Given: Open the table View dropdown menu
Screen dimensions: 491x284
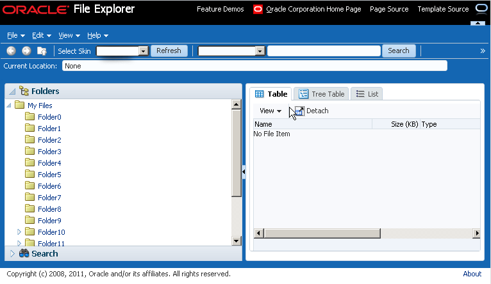Looking at the screenshot, I should click(270, 111).
